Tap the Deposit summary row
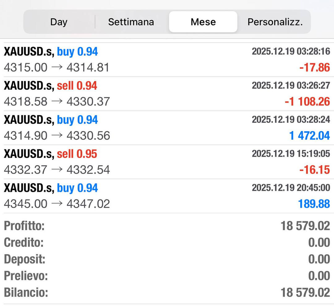 [x=167, y=259]
